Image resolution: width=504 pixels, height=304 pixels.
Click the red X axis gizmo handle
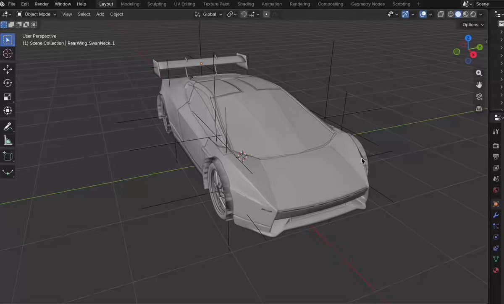(x=474, y=55)
